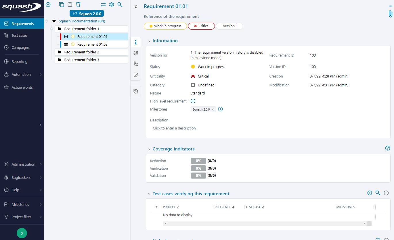This screenshot has height=240, width=394.
Task: Open the coverage indicators help icon
Action: coord(387,148)
